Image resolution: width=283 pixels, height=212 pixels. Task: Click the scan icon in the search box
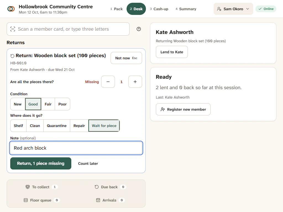tap(13, 29)
